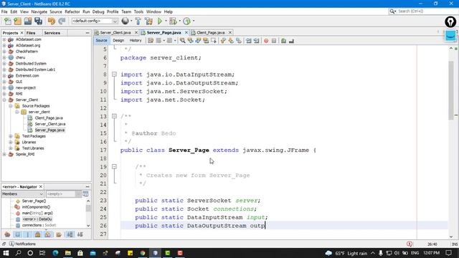The width and height of the screenshot is (459, 258).
Task: Switch to the History view button
Action: (x=136, y=40)
